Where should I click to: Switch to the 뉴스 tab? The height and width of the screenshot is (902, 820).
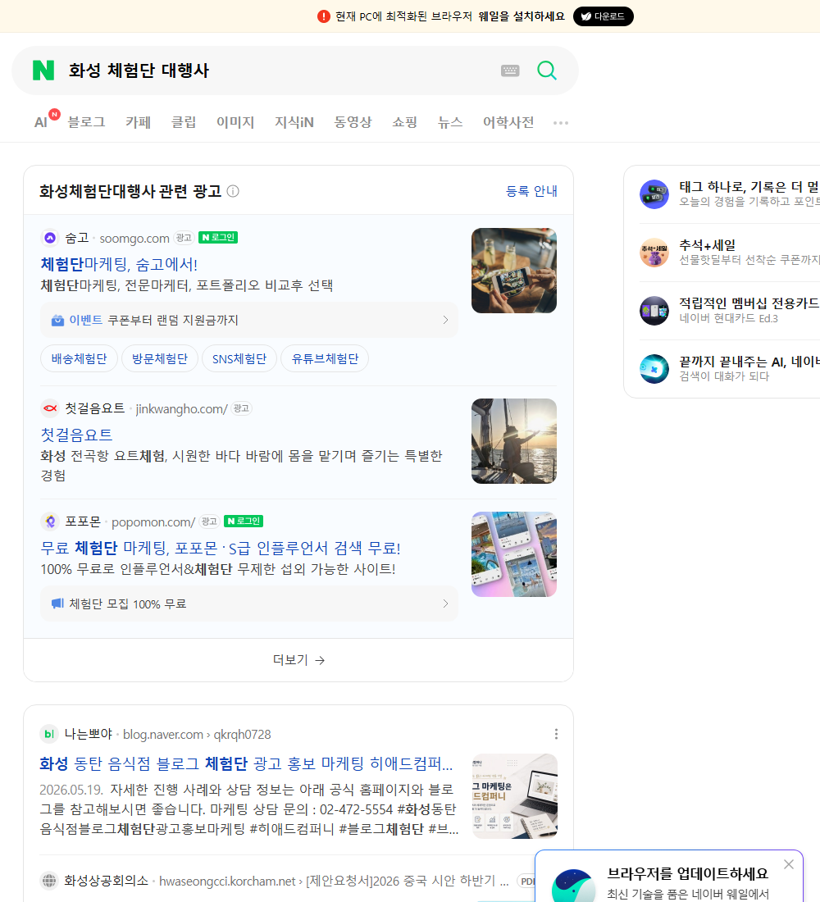coord(450,122)
